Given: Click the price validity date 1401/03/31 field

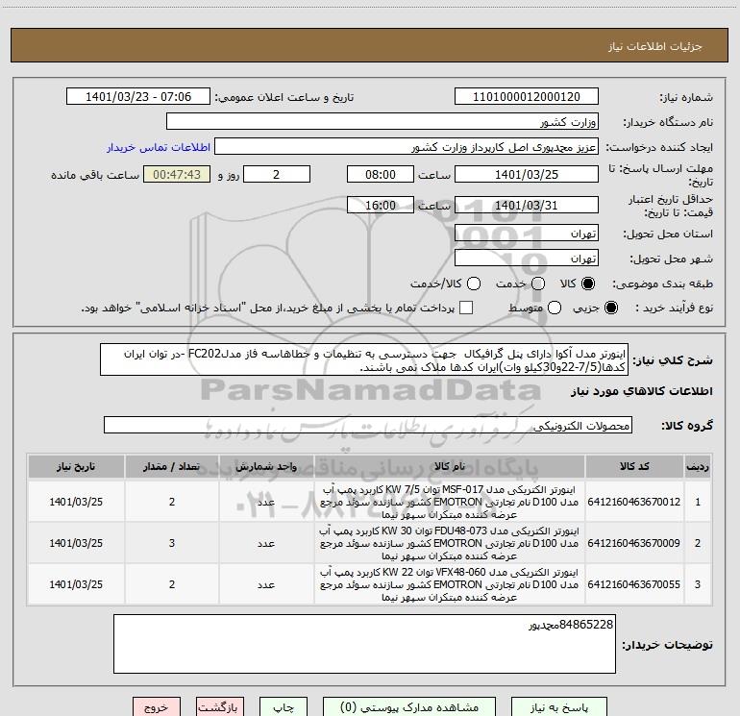Looking at the screenshot, I should pyautogui.click(x=527, y=205).
